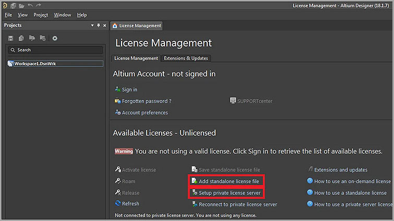Click the save all icon in title bar
394x221 pixels.
pos(13,6)
